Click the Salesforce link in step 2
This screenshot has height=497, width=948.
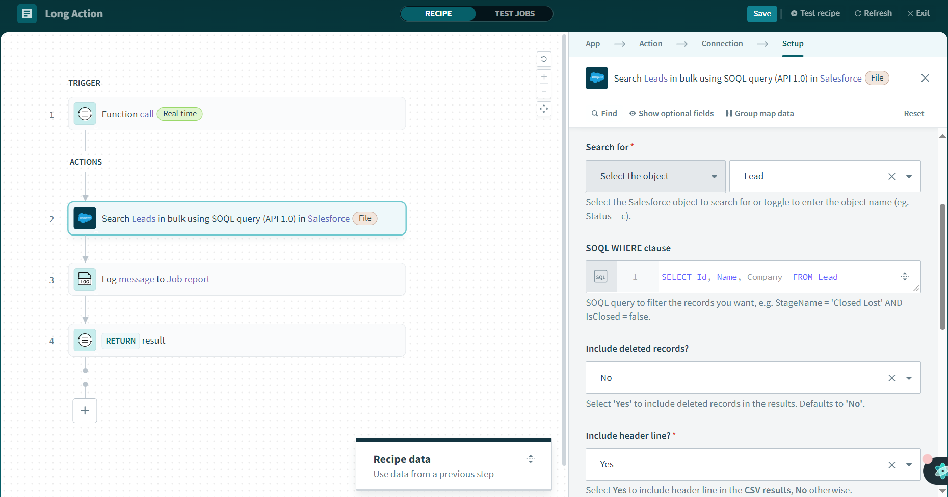[x=329, y=218]
